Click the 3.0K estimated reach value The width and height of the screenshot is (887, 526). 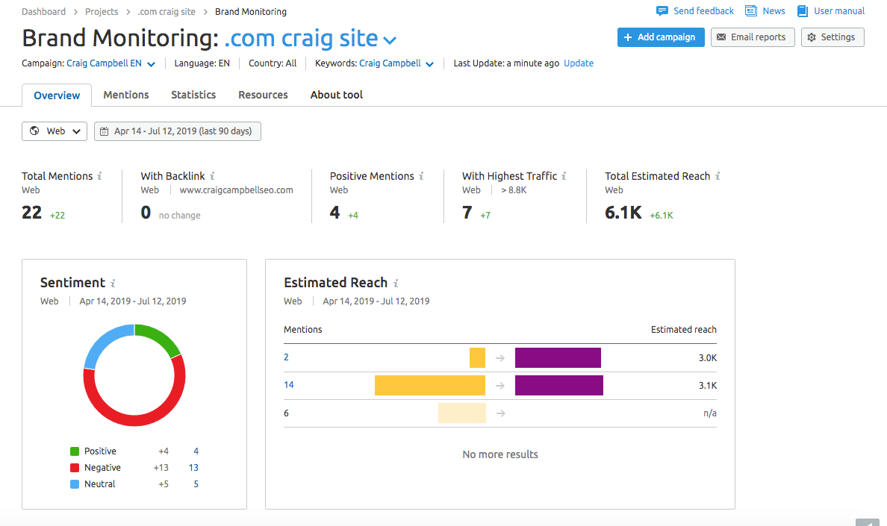[x=708, y=358]
